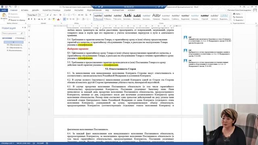
Task: Click the Increase Indent icon
Action: coord(82,15)
